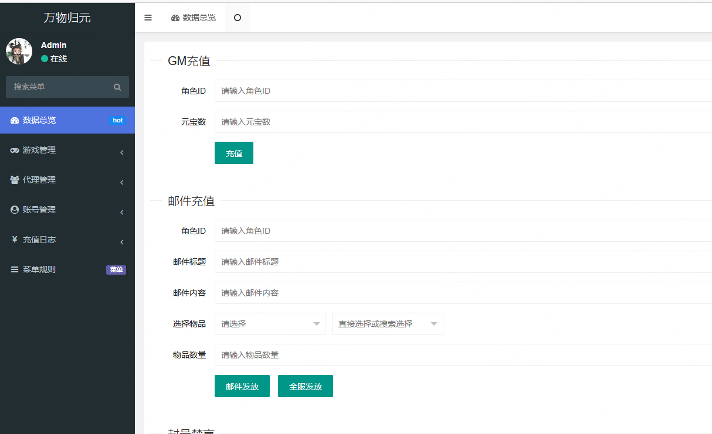Click the circle refresh icon in the top bar
This screenshot has height=434, width=712.
(238, 18)
